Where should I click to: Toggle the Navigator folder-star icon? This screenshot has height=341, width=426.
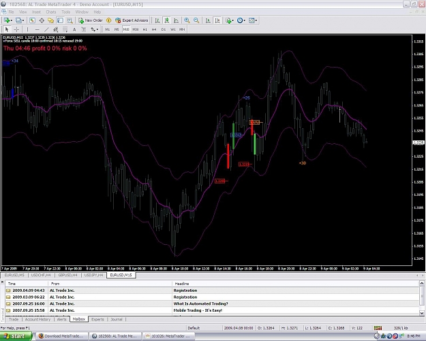(51, 20)
